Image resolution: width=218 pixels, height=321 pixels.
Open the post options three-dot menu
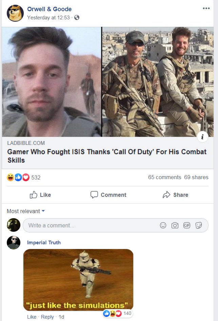point(206,8)
